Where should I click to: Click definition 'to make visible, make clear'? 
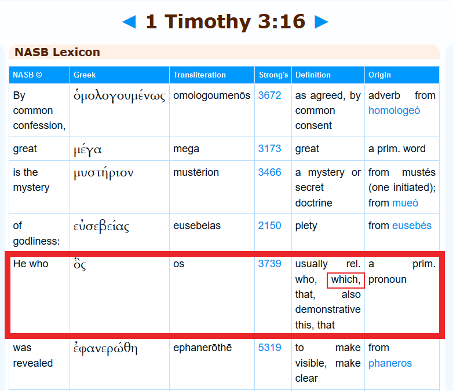[x=328, y=363]
